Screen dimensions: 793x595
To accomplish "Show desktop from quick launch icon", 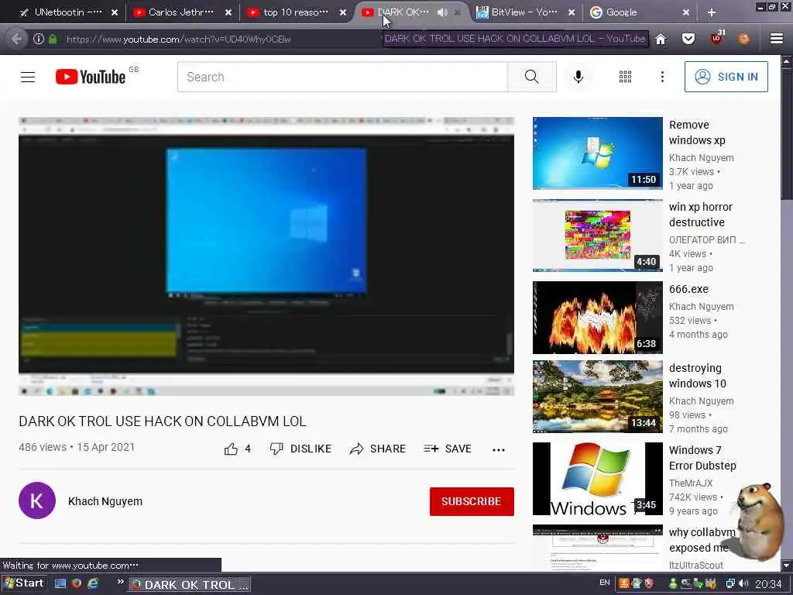I will click(60, 583).
